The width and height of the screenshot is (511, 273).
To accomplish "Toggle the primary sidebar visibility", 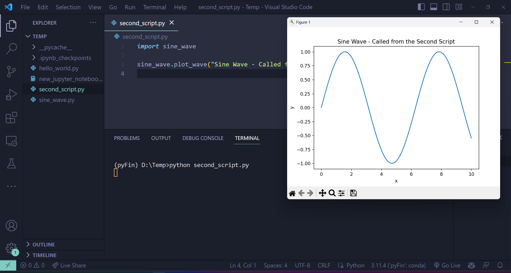I will [421, 7].
